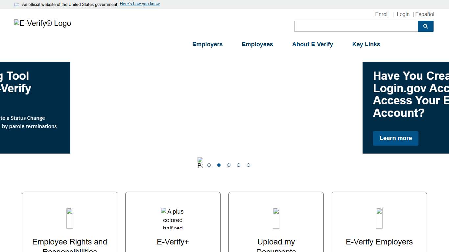Click the E-Verify logo

(42, 23)
